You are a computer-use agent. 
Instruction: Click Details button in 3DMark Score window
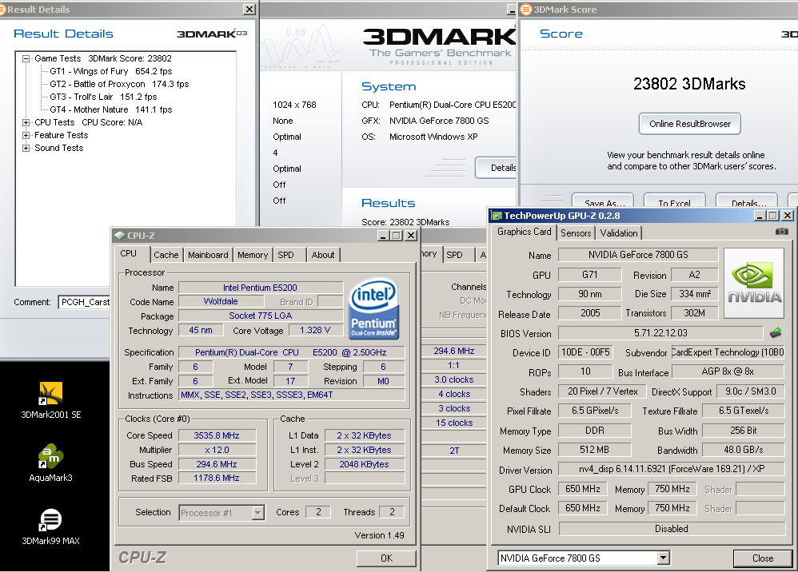[747, 201]
